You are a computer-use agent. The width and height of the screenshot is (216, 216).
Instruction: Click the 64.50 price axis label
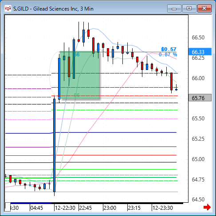[198, 200]
